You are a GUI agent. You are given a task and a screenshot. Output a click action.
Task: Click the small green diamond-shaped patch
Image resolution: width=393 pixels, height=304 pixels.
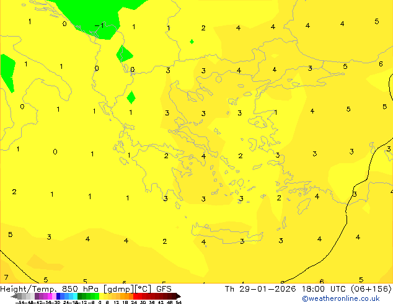pos(131,97)
